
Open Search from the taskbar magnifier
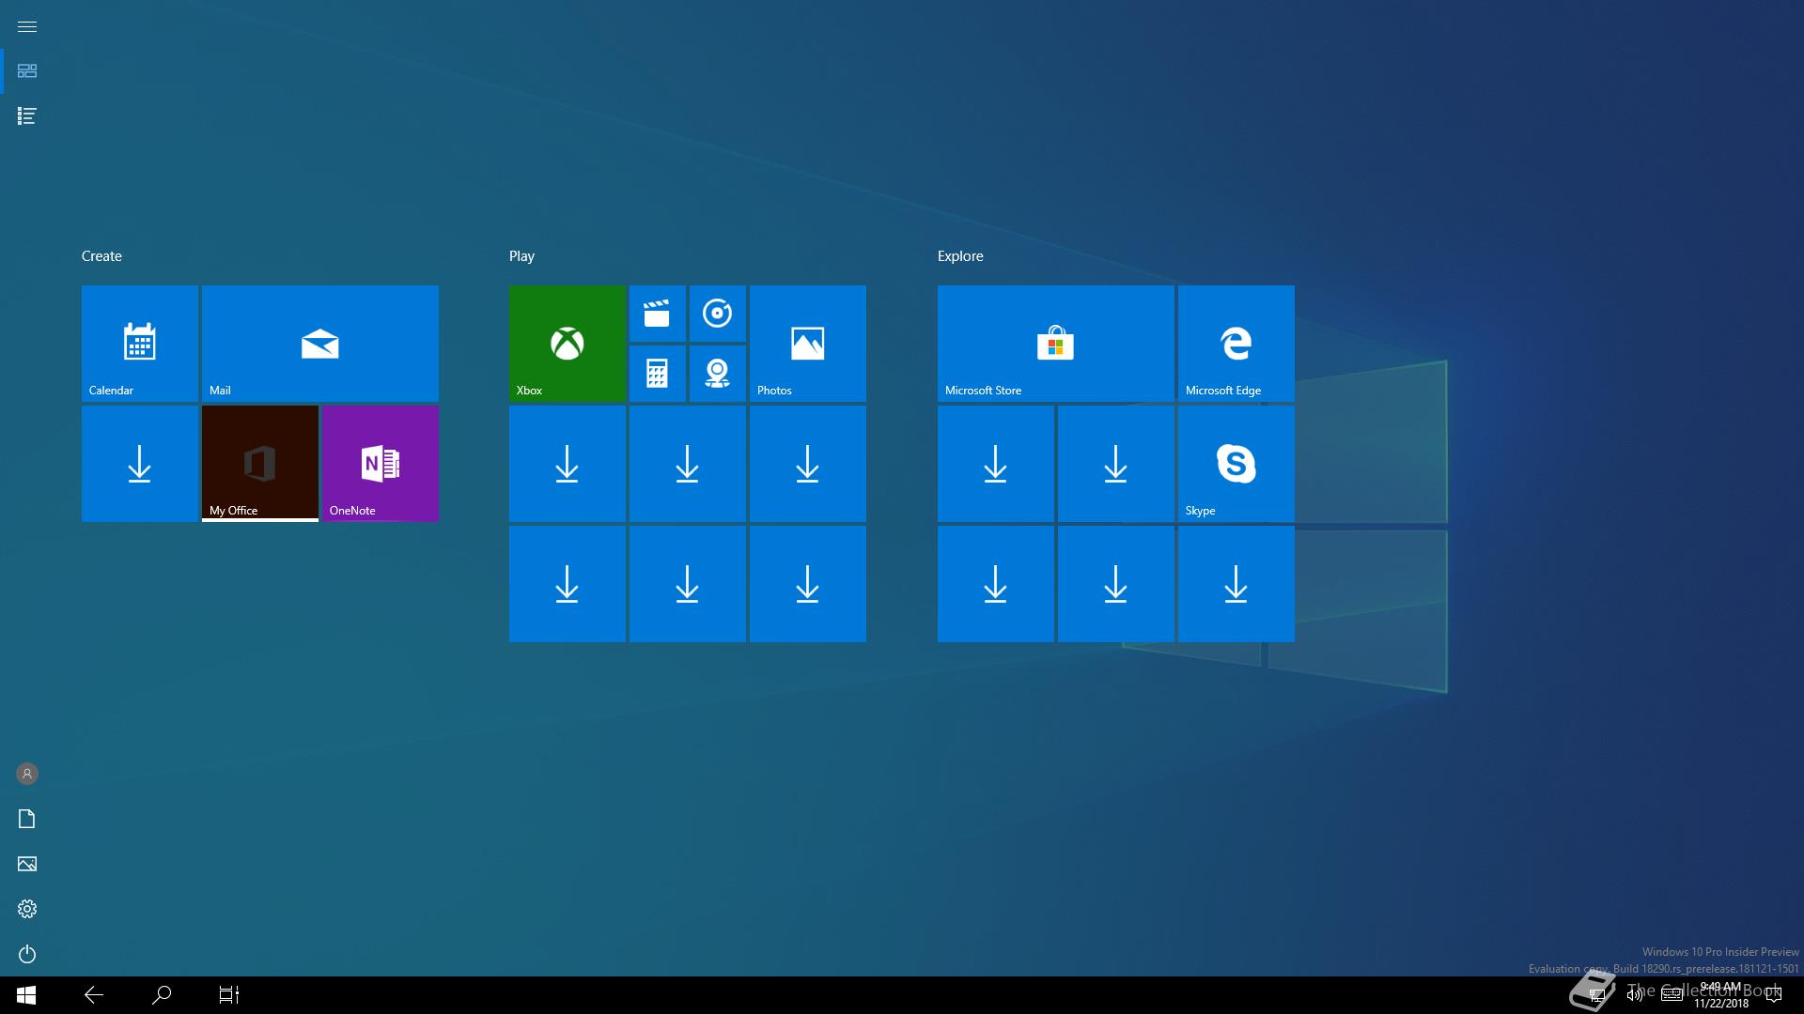[x=162, y=995]
